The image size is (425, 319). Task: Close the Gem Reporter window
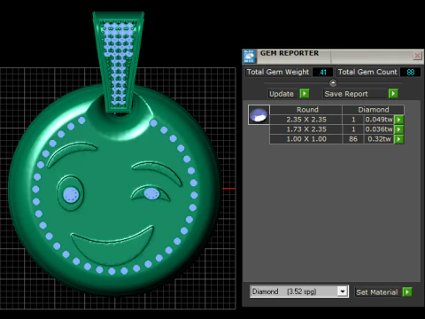(417, 56)
